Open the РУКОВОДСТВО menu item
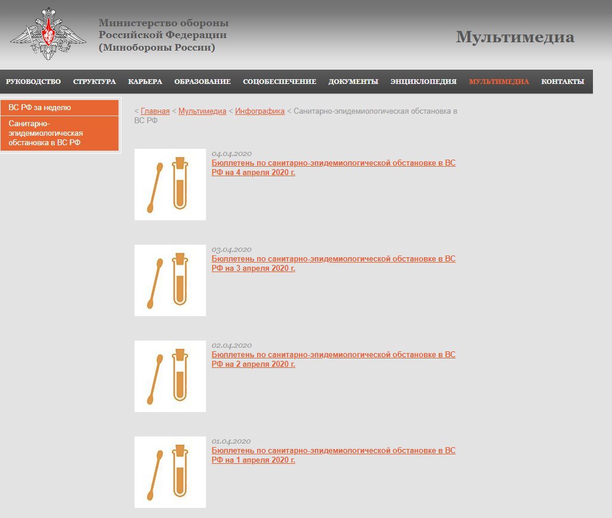Viewport: 612px width, 518px height. click(33, 82)
